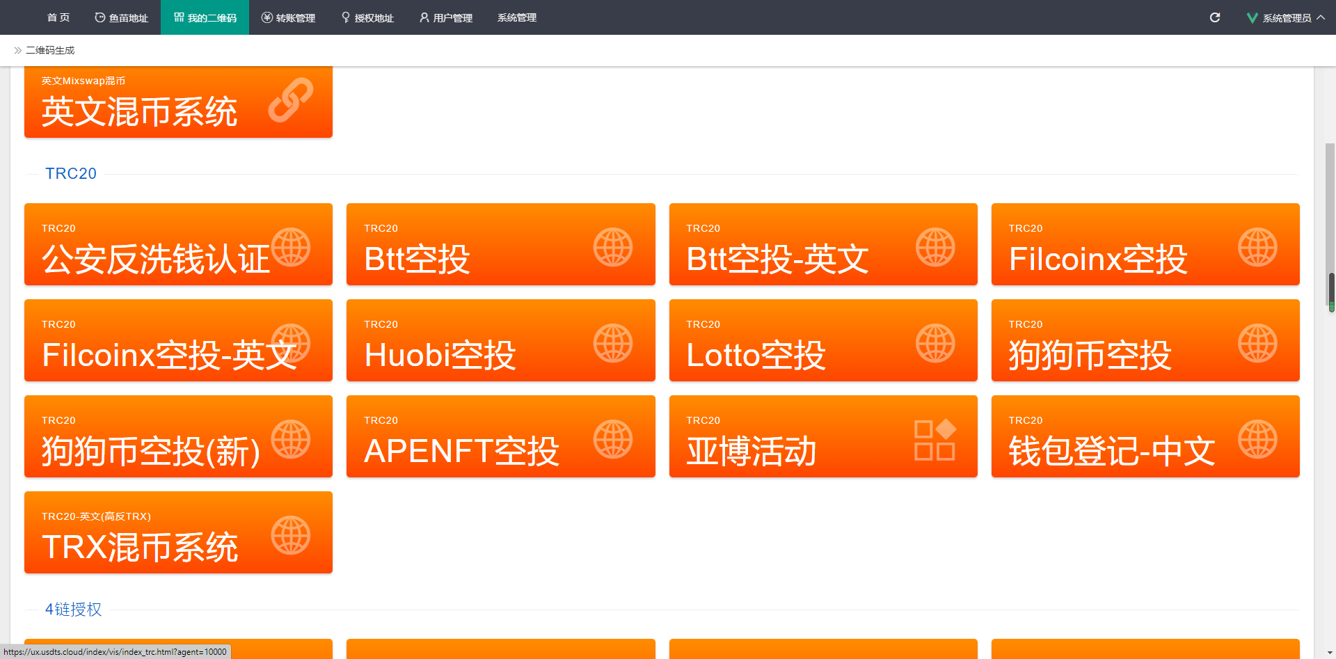Click the globe icon on APENFT空投 card

pyautogui.click(x=613, y=439)
